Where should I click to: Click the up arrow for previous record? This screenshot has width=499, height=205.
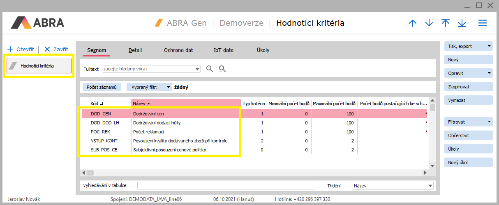[413, 23]
